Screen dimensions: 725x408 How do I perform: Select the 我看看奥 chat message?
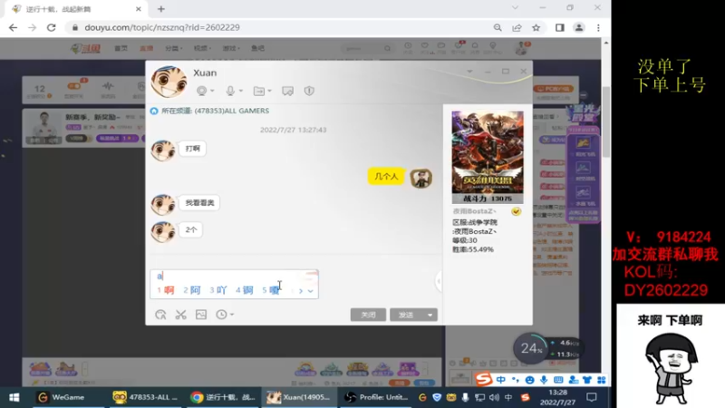coord(199,202)
